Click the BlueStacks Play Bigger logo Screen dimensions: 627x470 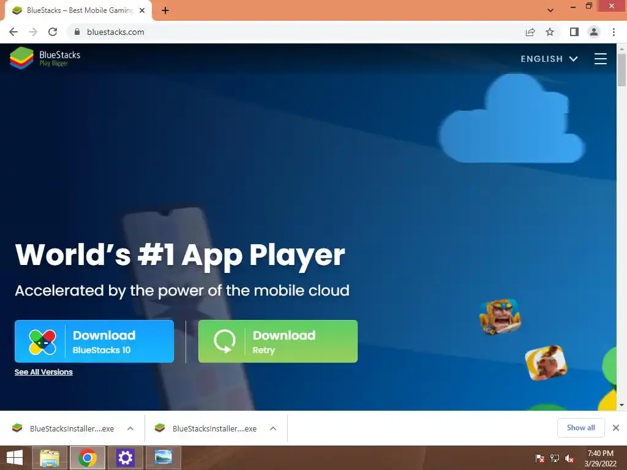pos(45,58)
